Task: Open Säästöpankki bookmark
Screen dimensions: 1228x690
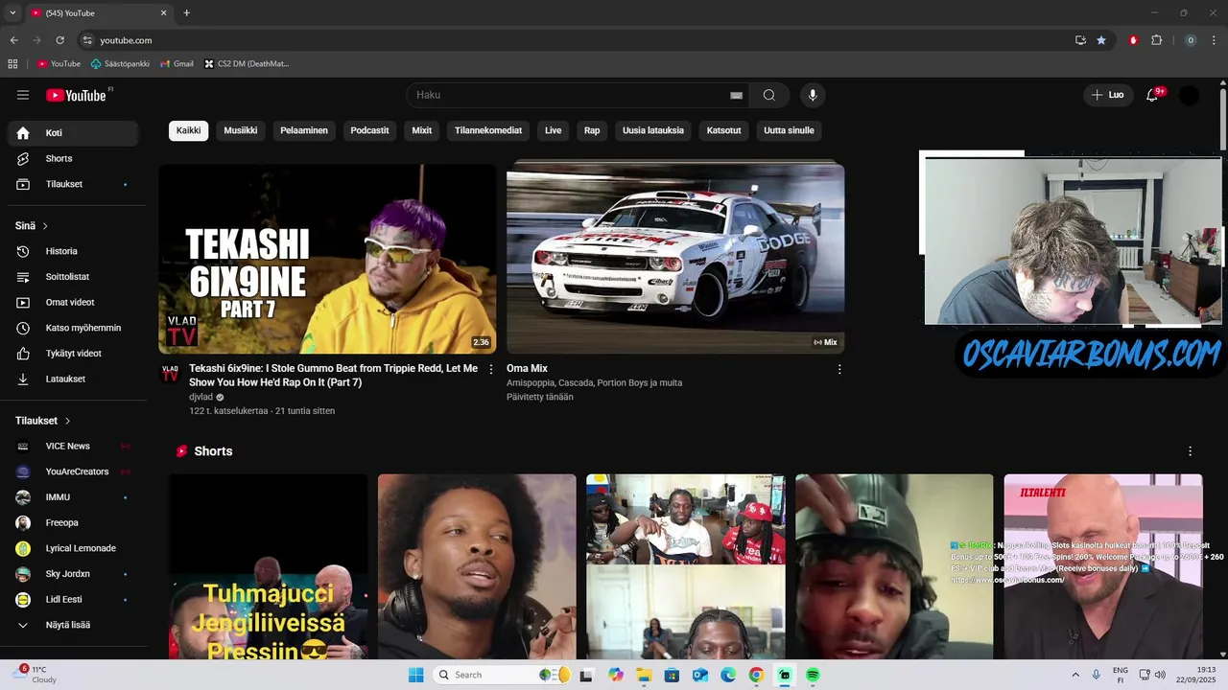Action: pos(120,64)
